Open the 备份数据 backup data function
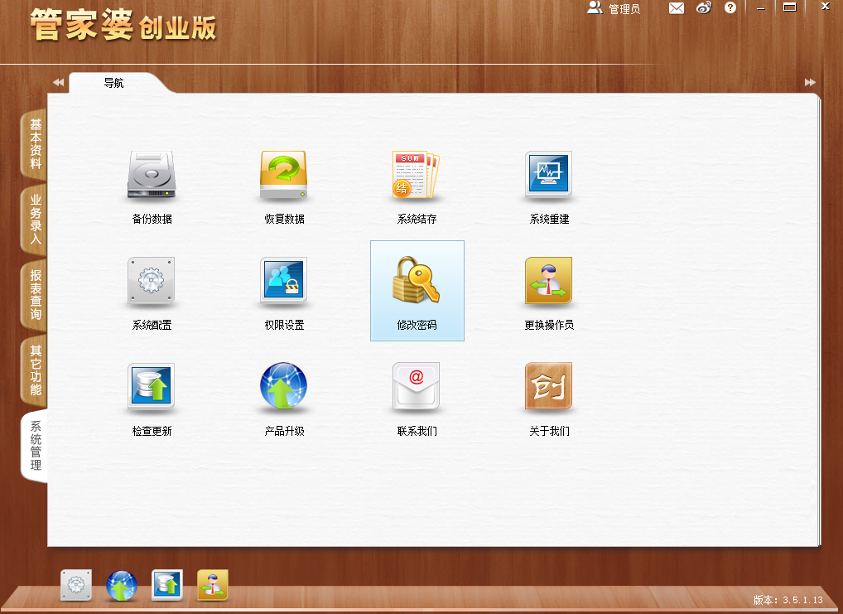The image size is (843, 614). click(151, 182)
